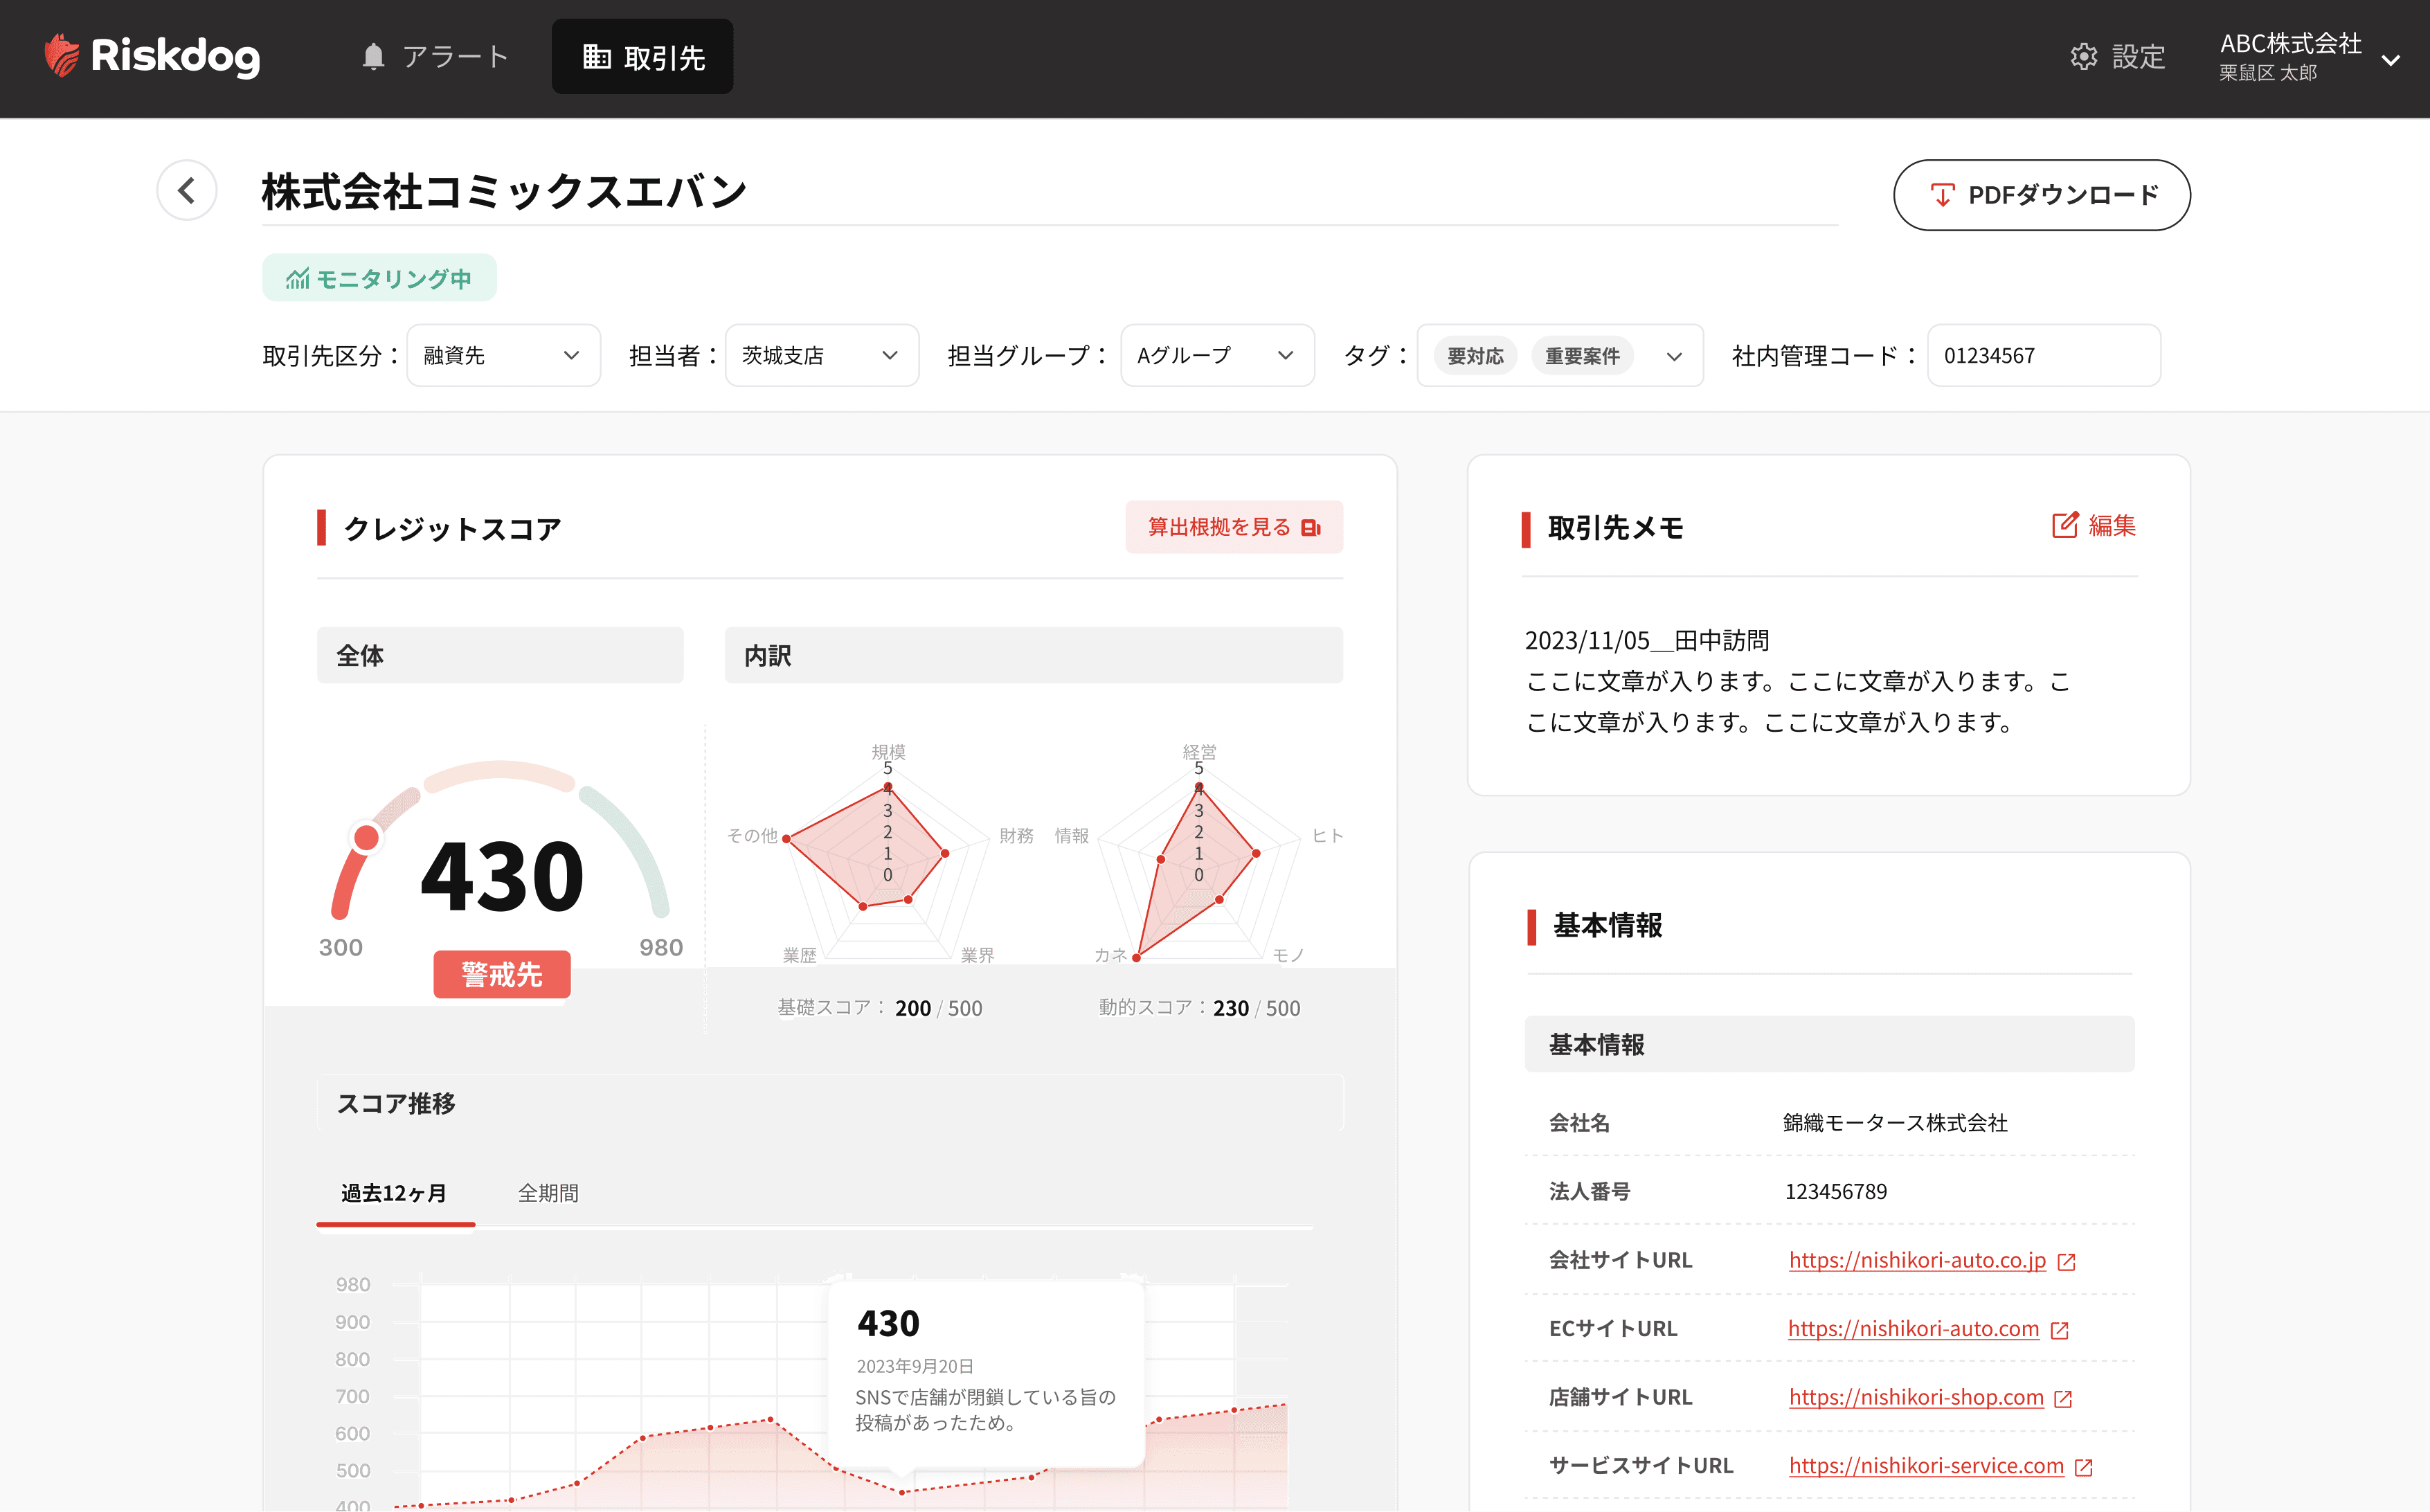Click the PDFダウンロード button
The height and width of the screenshot is (1512, 2430).
[x=2041, y=195]
